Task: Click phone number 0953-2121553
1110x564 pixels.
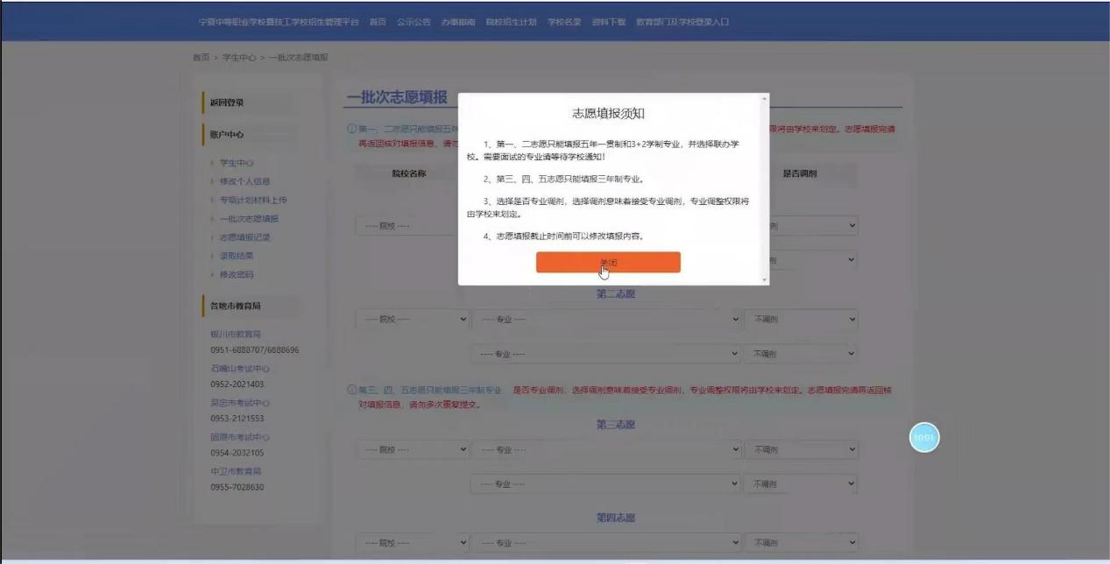Action: point(237,419)
